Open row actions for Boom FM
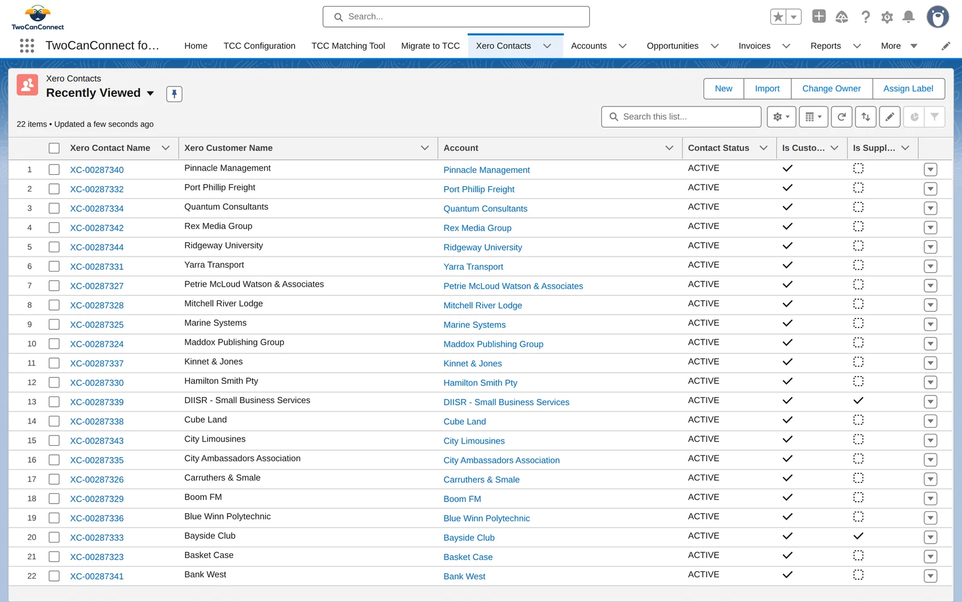 pyautogui.click(x=931, y=499)
